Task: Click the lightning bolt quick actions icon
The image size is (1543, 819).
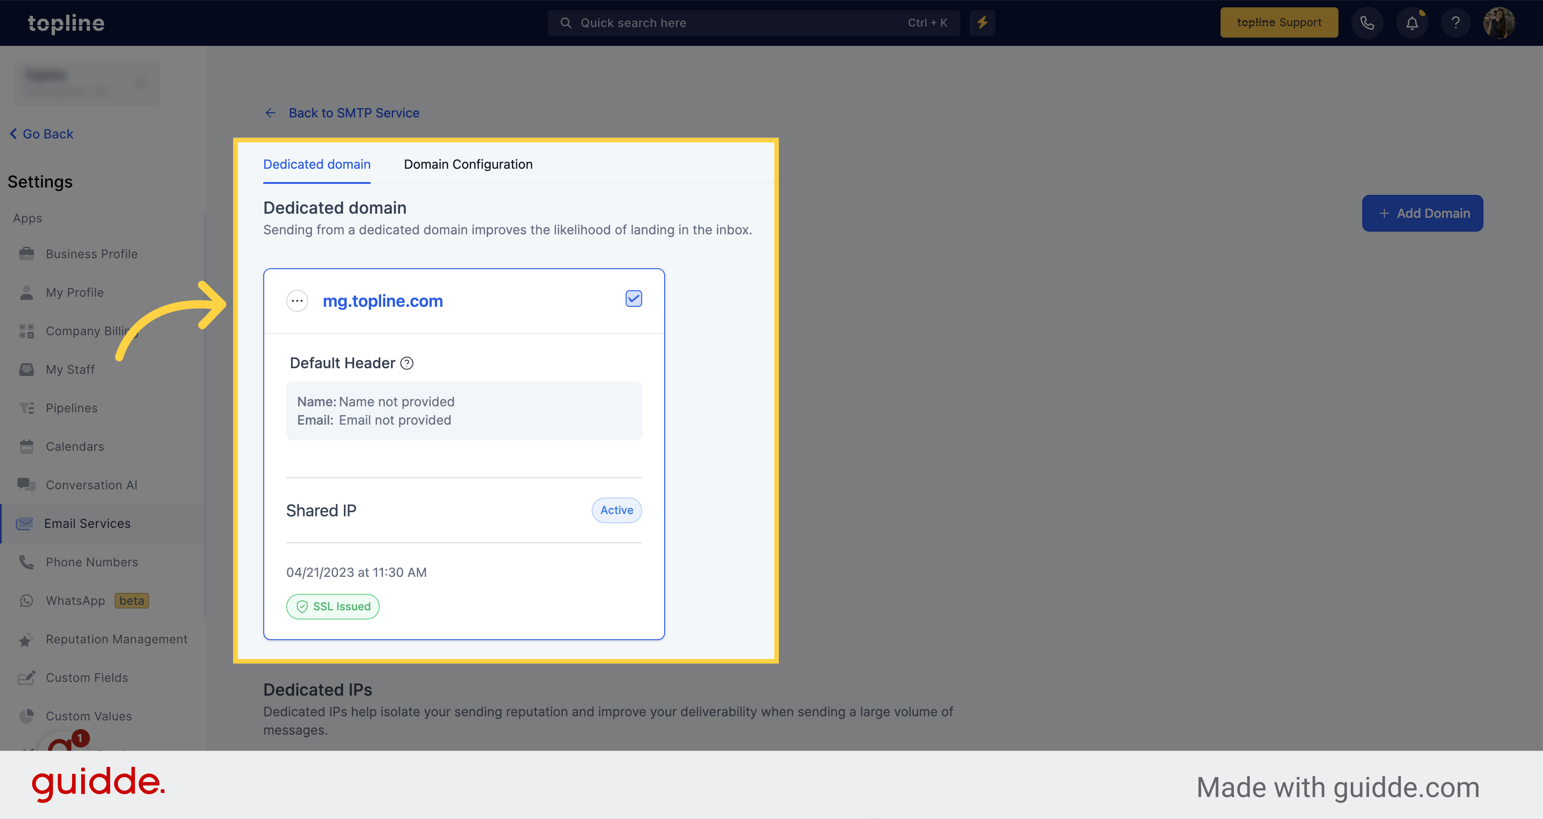Action: point(982,23)
